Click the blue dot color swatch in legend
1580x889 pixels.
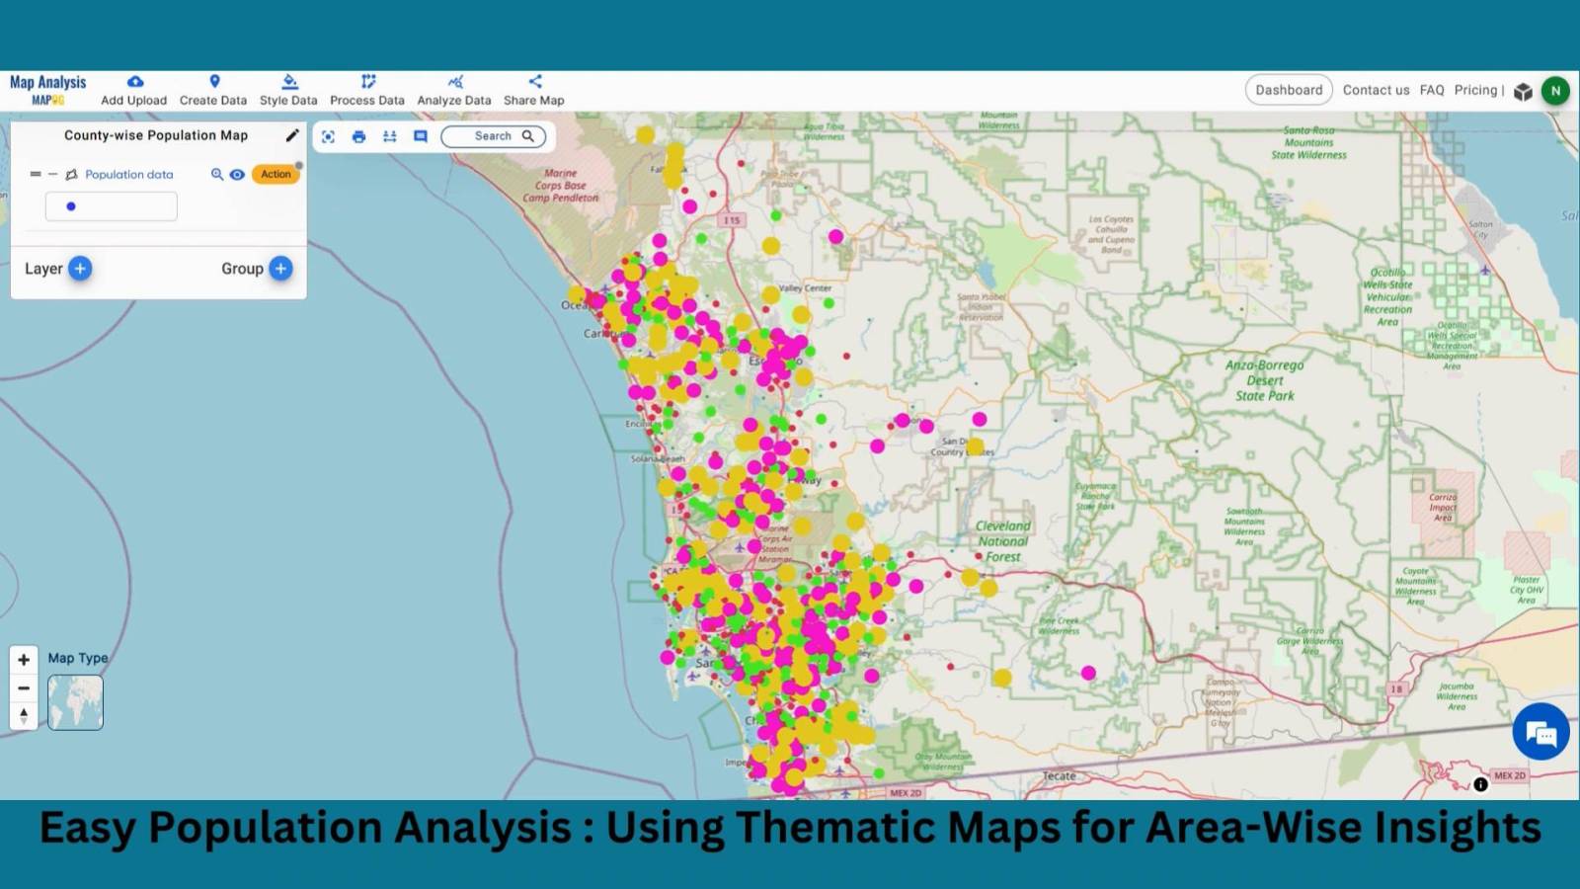[70, 205]
